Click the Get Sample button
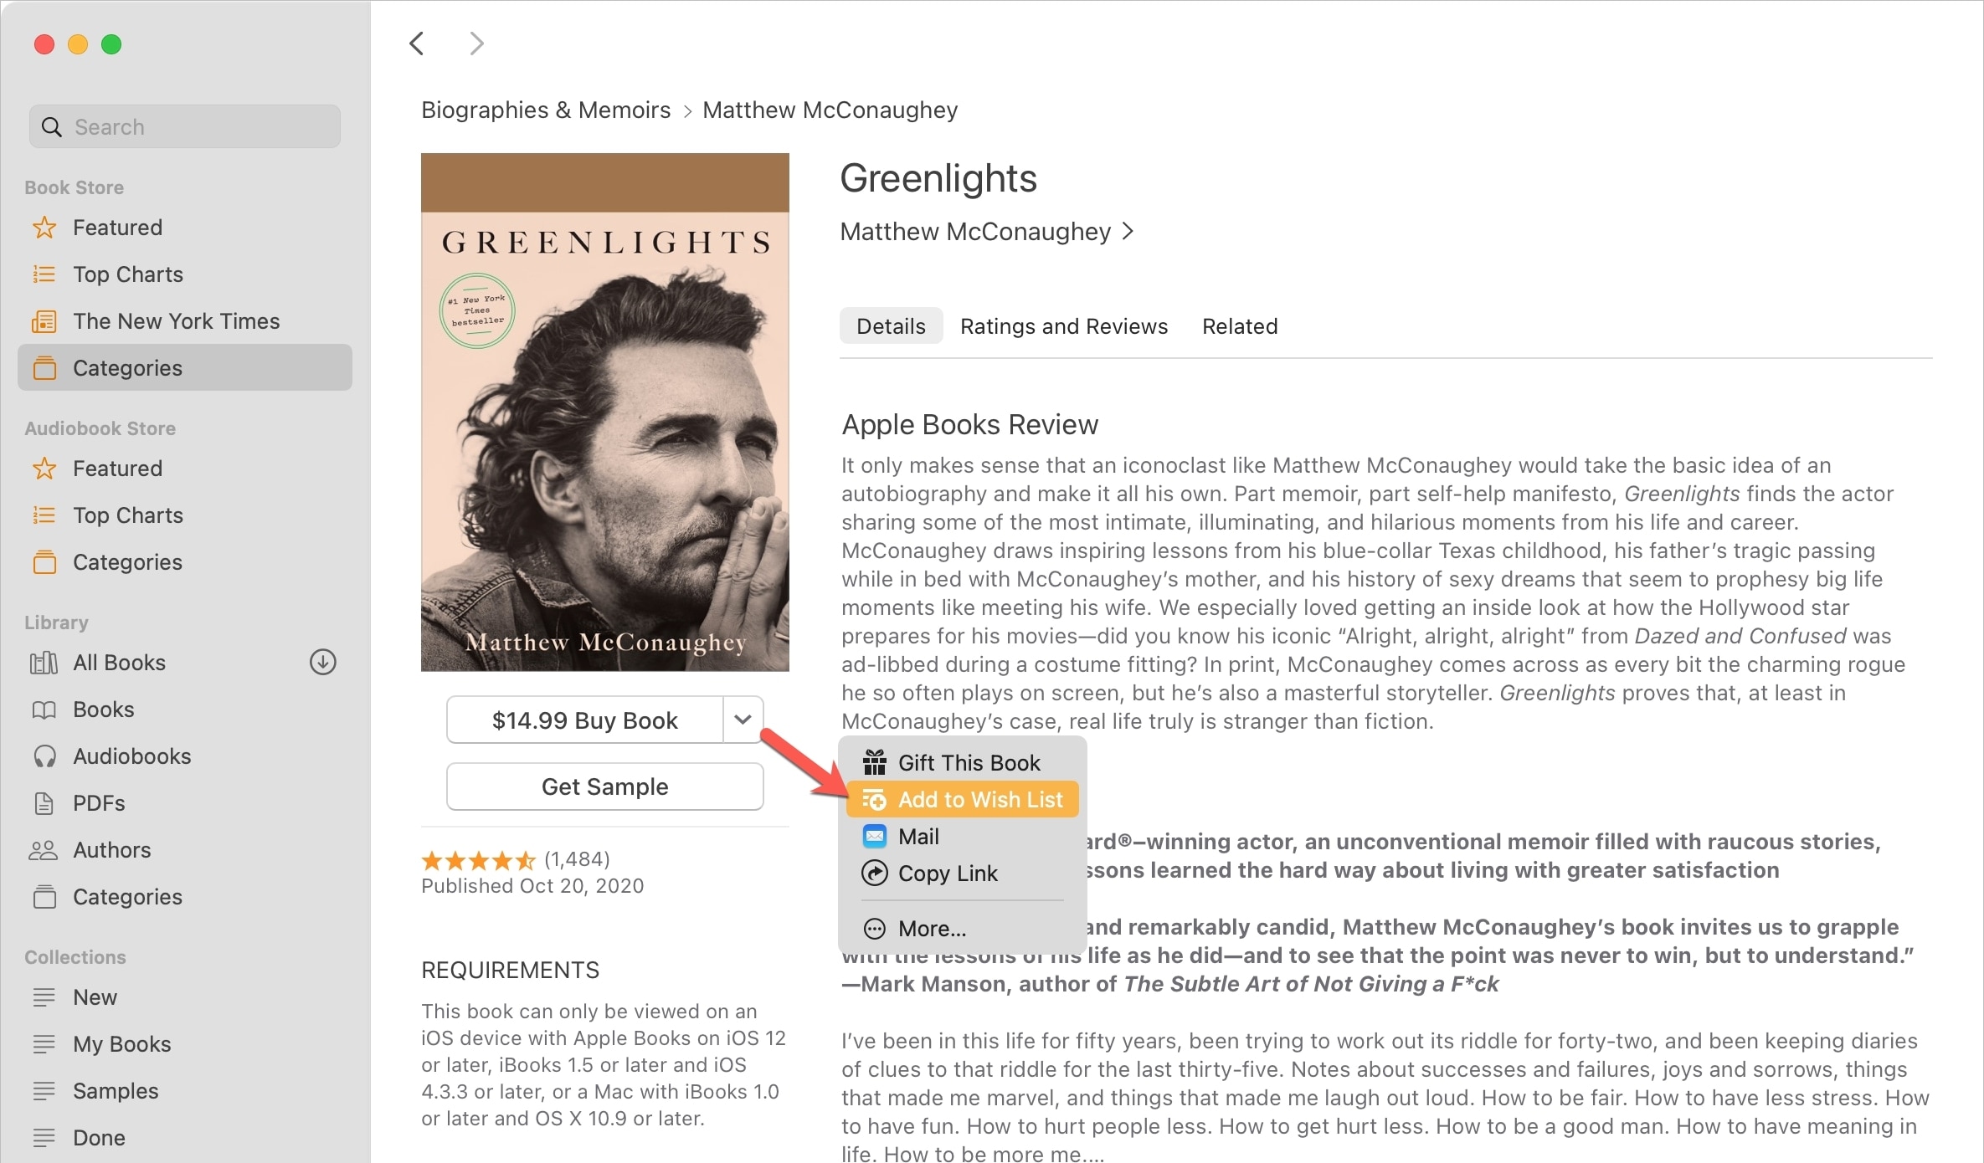The width and height of the screenshot is (1984, 1163). [x=604, y=786]
